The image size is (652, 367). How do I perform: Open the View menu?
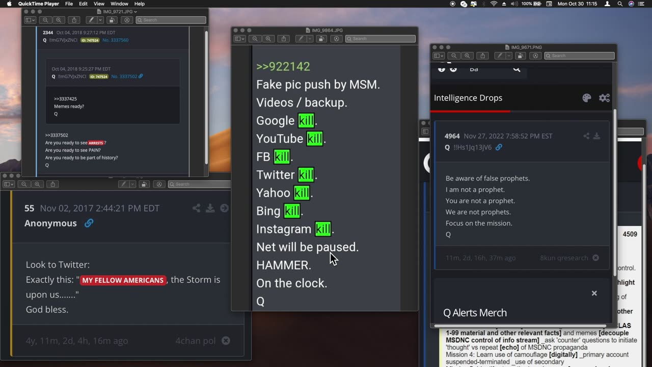(x=99, y=4)
